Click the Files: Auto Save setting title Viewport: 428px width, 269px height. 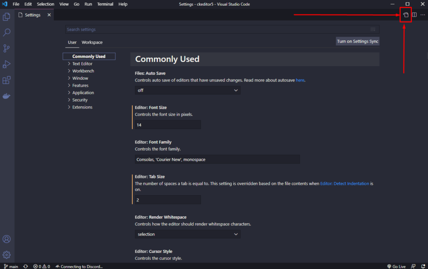point(150,73)
